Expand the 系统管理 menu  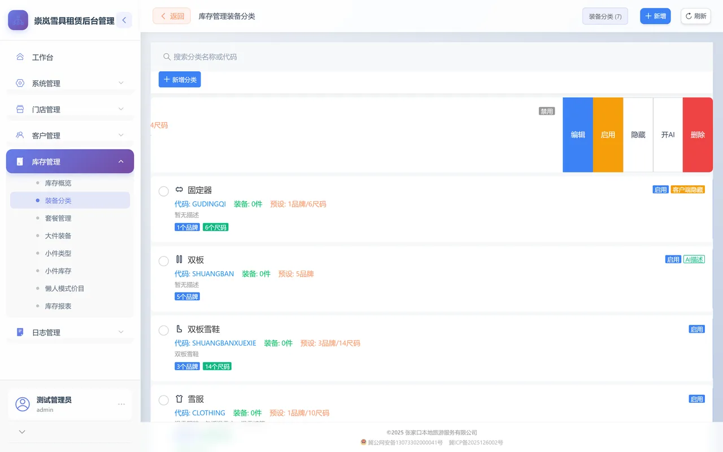point(121,83)
